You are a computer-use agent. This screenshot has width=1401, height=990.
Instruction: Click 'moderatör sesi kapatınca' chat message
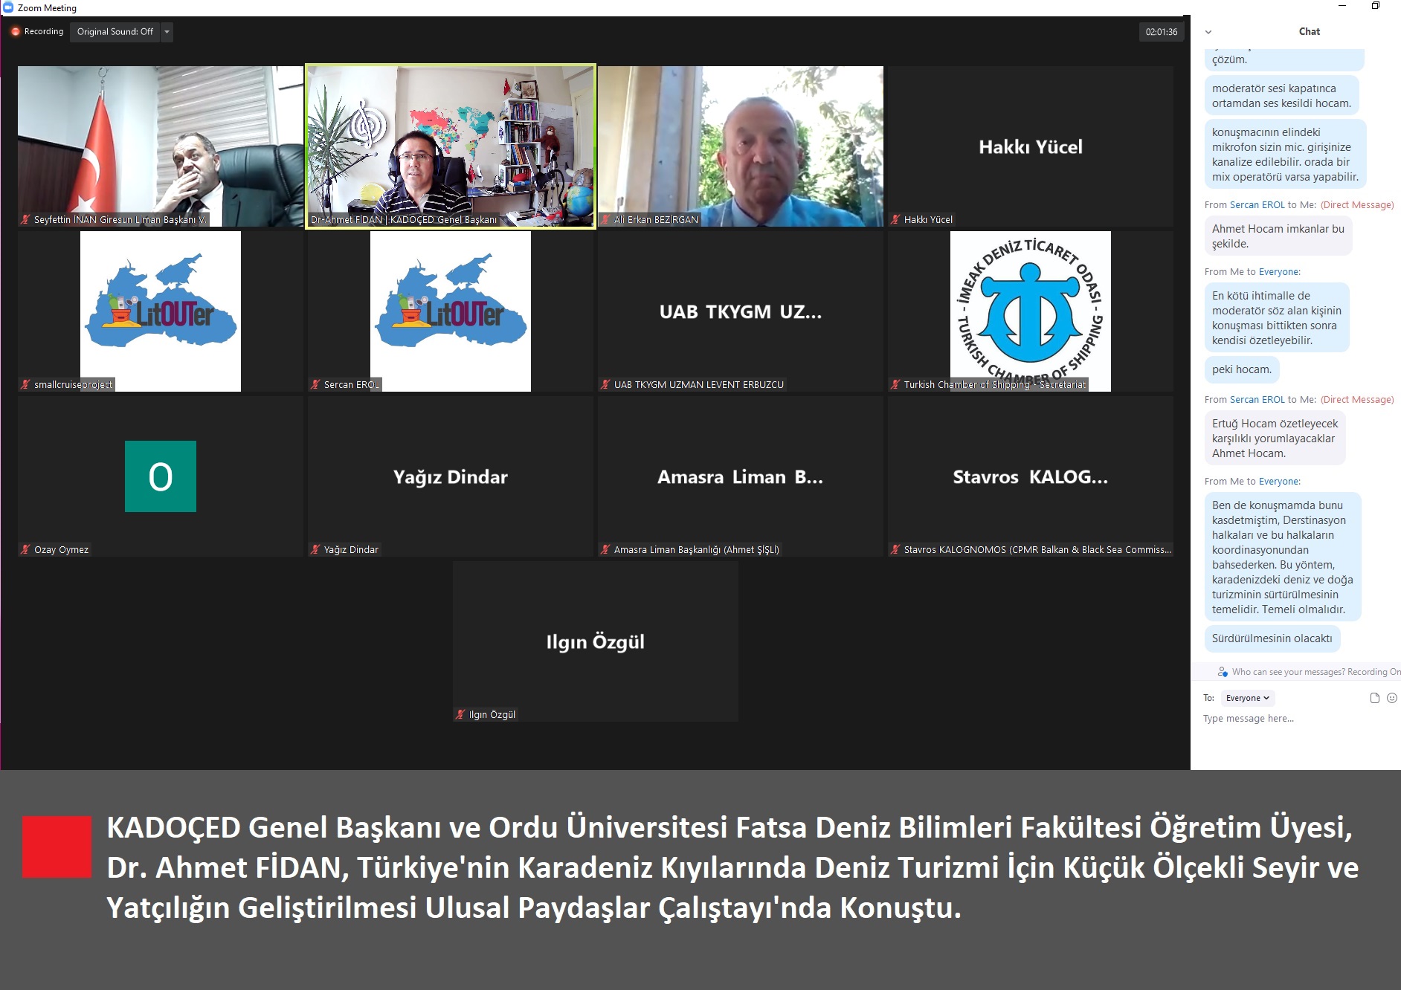coord(1282,96)
